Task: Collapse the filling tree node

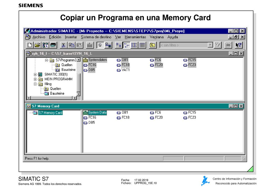Action: (35, 84)
